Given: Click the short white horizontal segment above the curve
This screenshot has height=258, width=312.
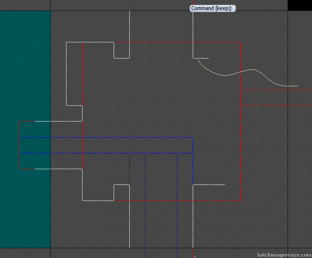Looking at the screenshot, I should (x=201, y=58).
